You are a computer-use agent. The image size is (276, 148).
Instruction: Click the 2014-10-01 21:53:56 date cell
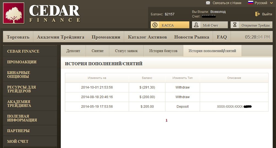point(97,87)
